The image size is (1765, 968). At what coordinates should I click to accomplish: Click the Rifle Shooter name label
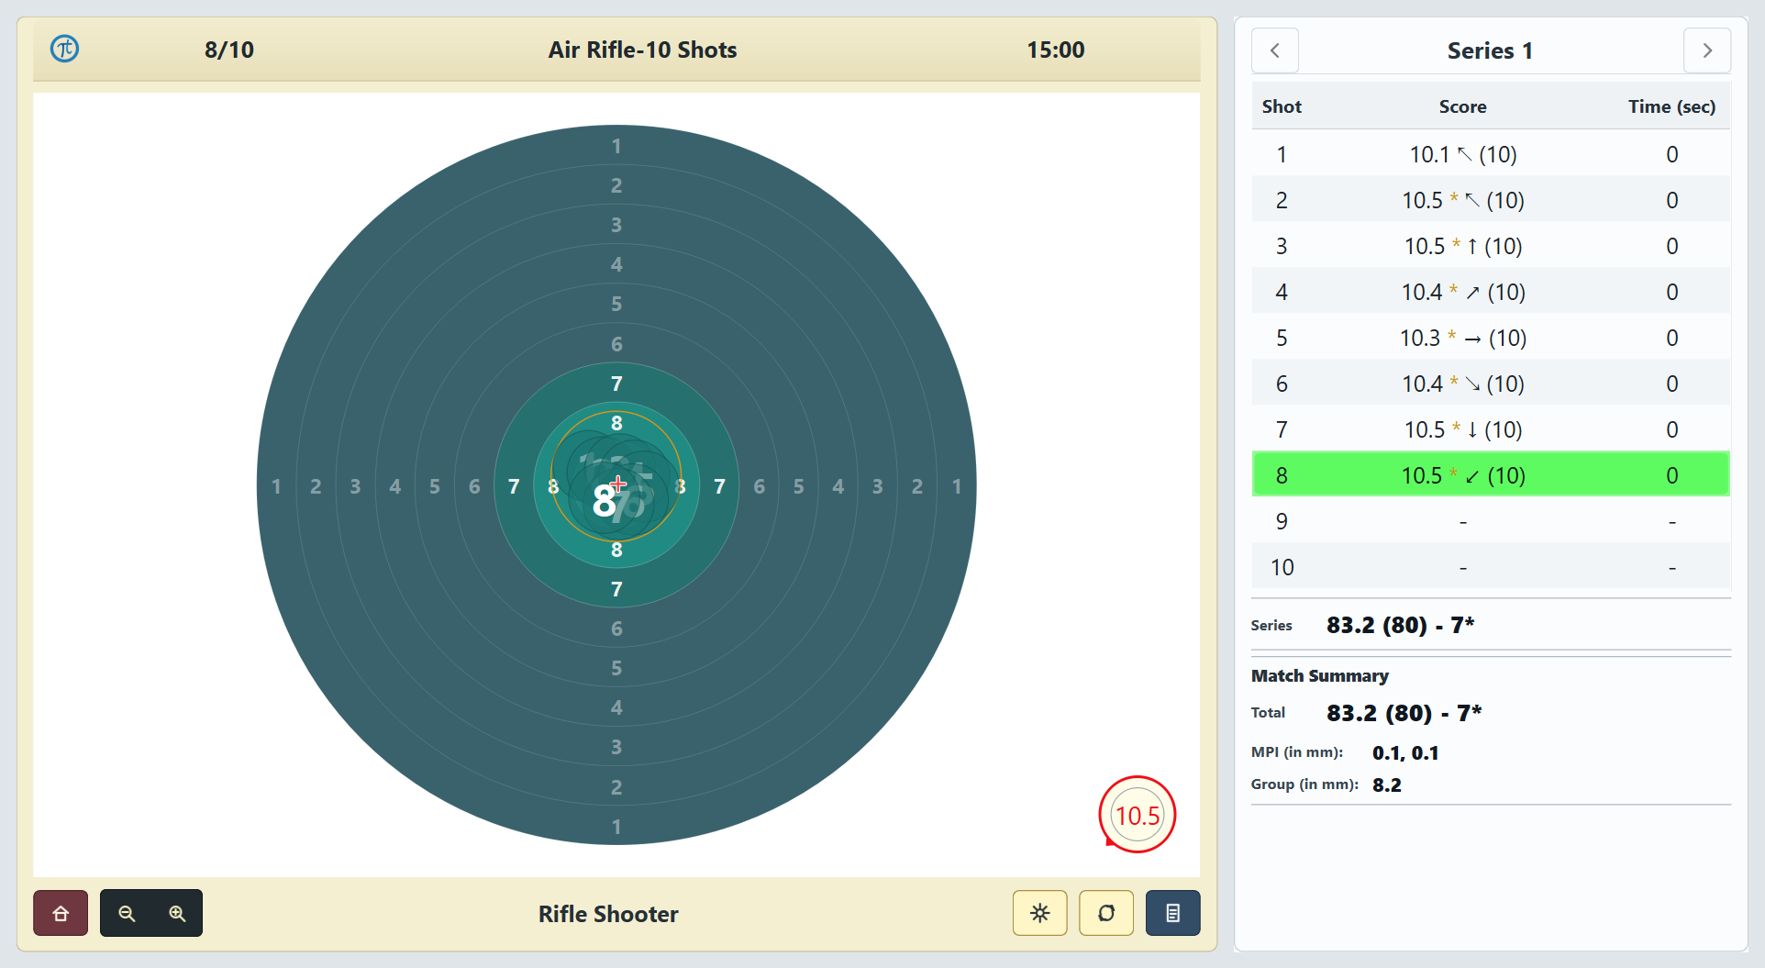tap(608, 914)
